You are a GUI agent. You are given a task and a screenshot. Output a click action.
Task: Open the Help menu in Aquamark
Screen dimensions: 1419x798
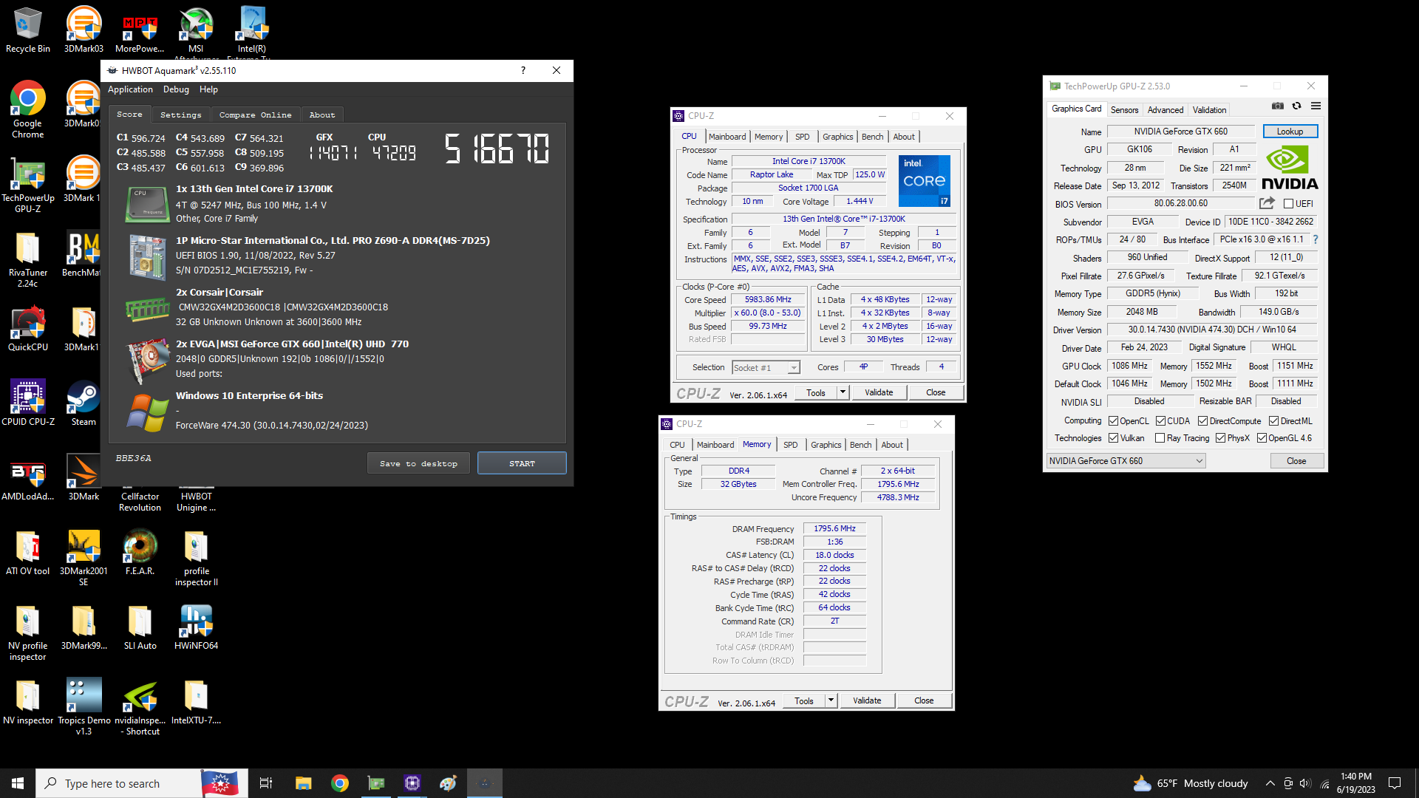[208, 89]
